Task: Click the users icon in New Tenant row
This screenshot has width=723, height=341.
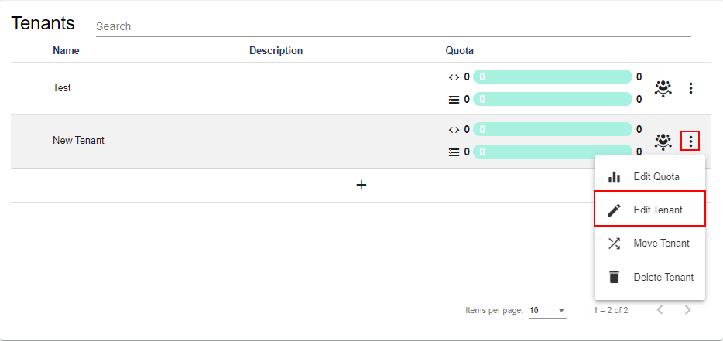Action: pos(663,141)
